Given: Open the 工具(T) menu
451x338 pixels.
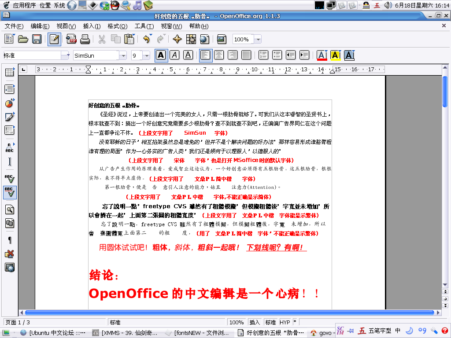Looking at the screenshot, I should (144, 26).
